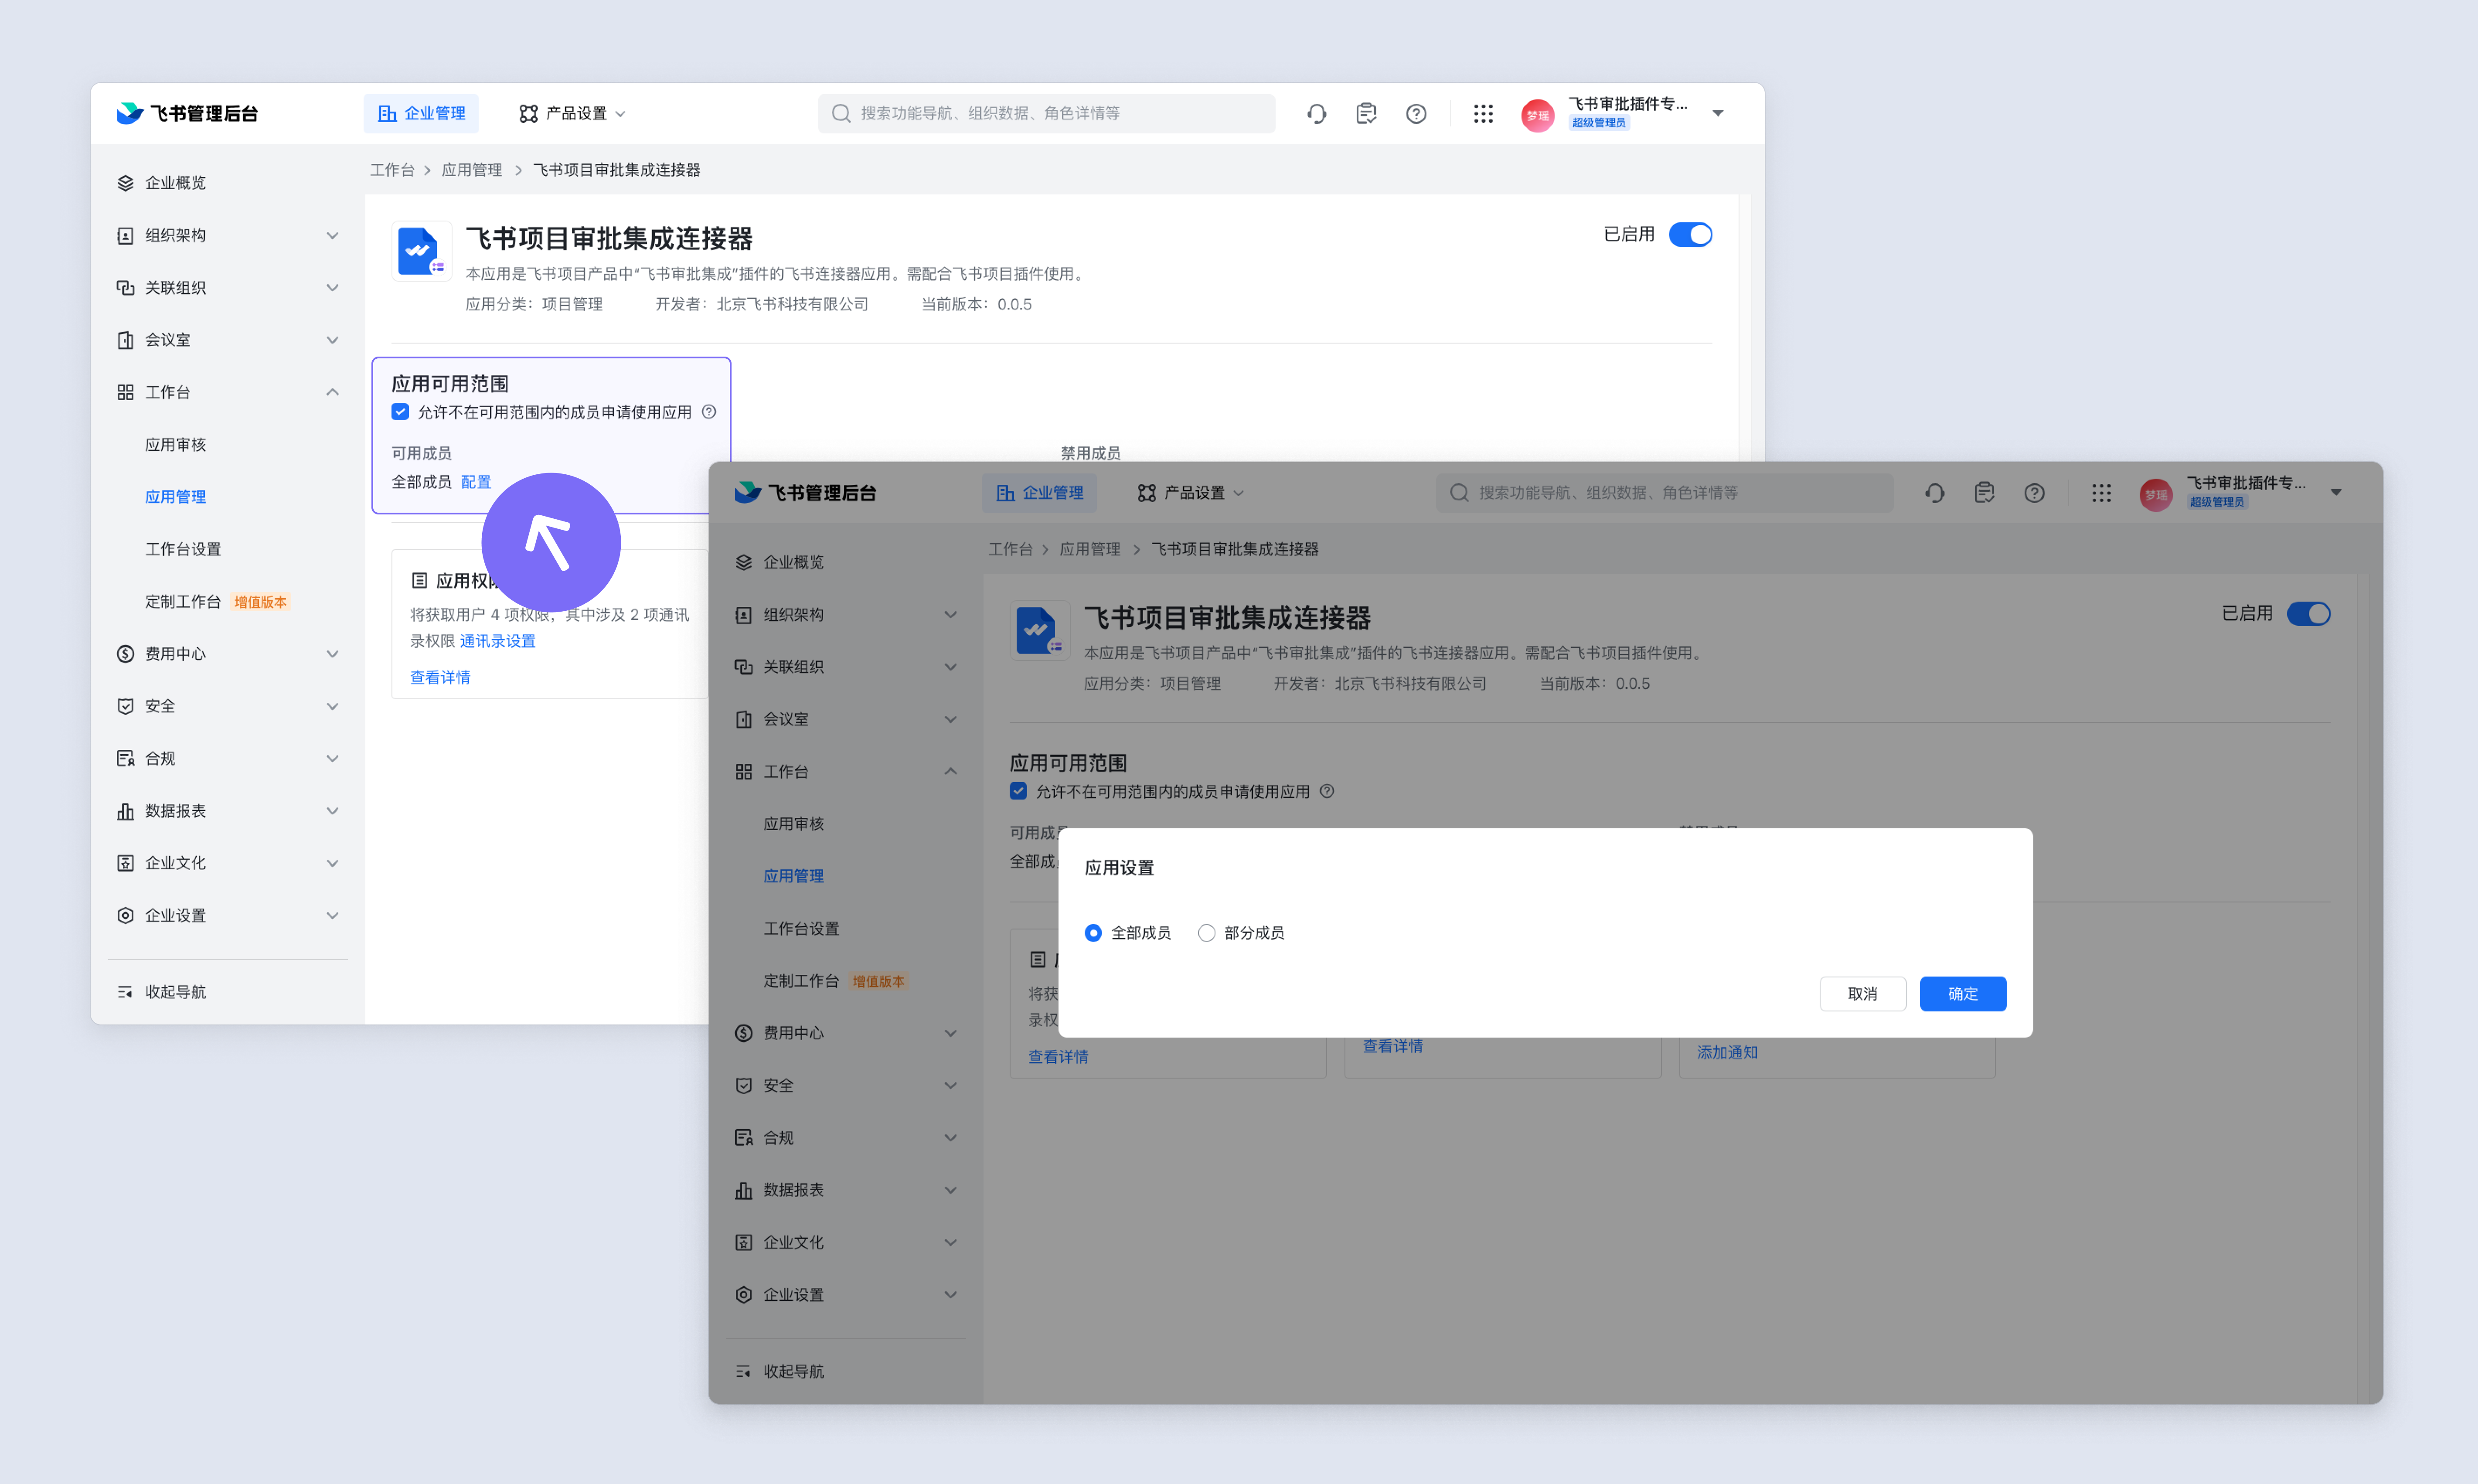Click the 收起导航 collapse icon in back window
The height and width of the screenshot is (1484, 2478).
pos(125,992)
